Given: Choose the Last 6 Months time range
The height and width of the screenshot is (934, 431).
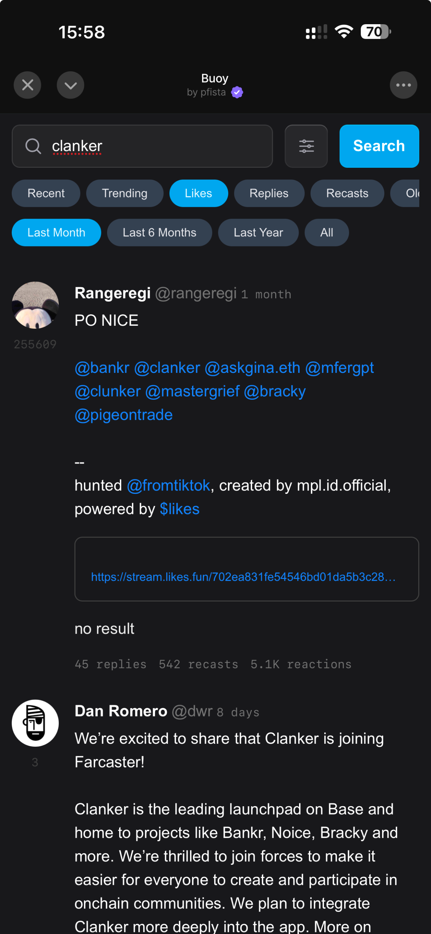Looking at the screenshot, I should pyautogui.click(x=159, y=232).
